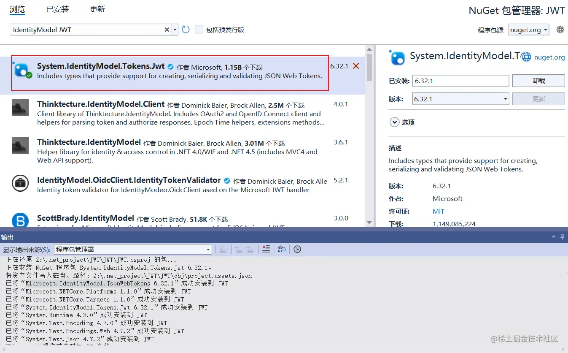Click the details package icon

[397, 57]
